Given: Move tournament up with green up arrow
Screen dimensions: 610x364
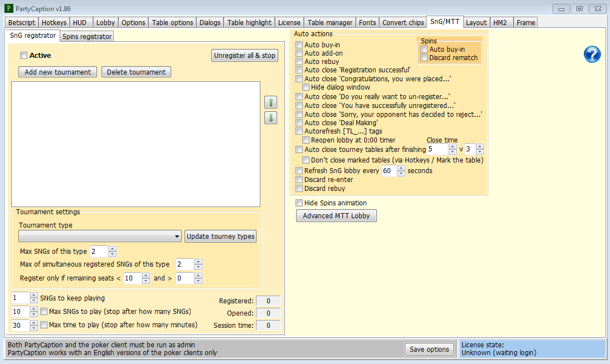Looking at the screenshot, I should pos(271,102).
